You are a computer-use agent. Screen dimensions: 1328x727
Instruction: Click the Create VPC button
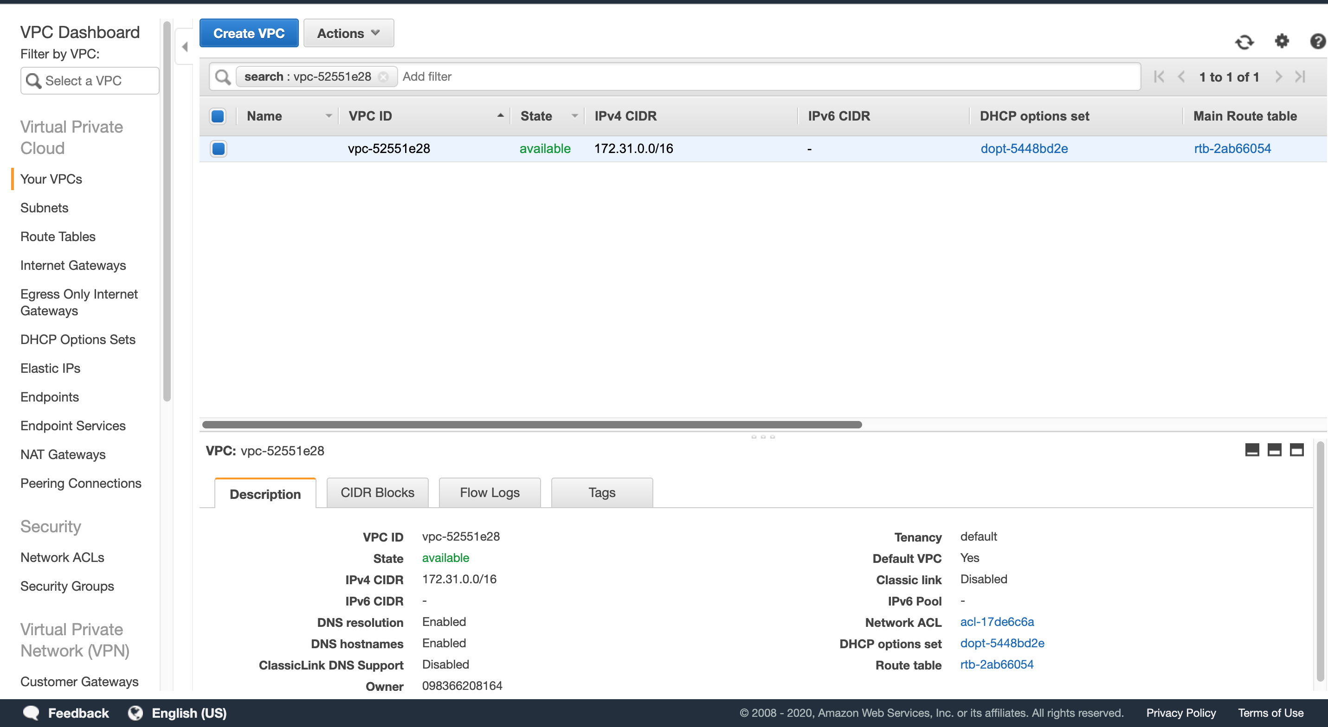pyautogui.click(x=249, y=33)
